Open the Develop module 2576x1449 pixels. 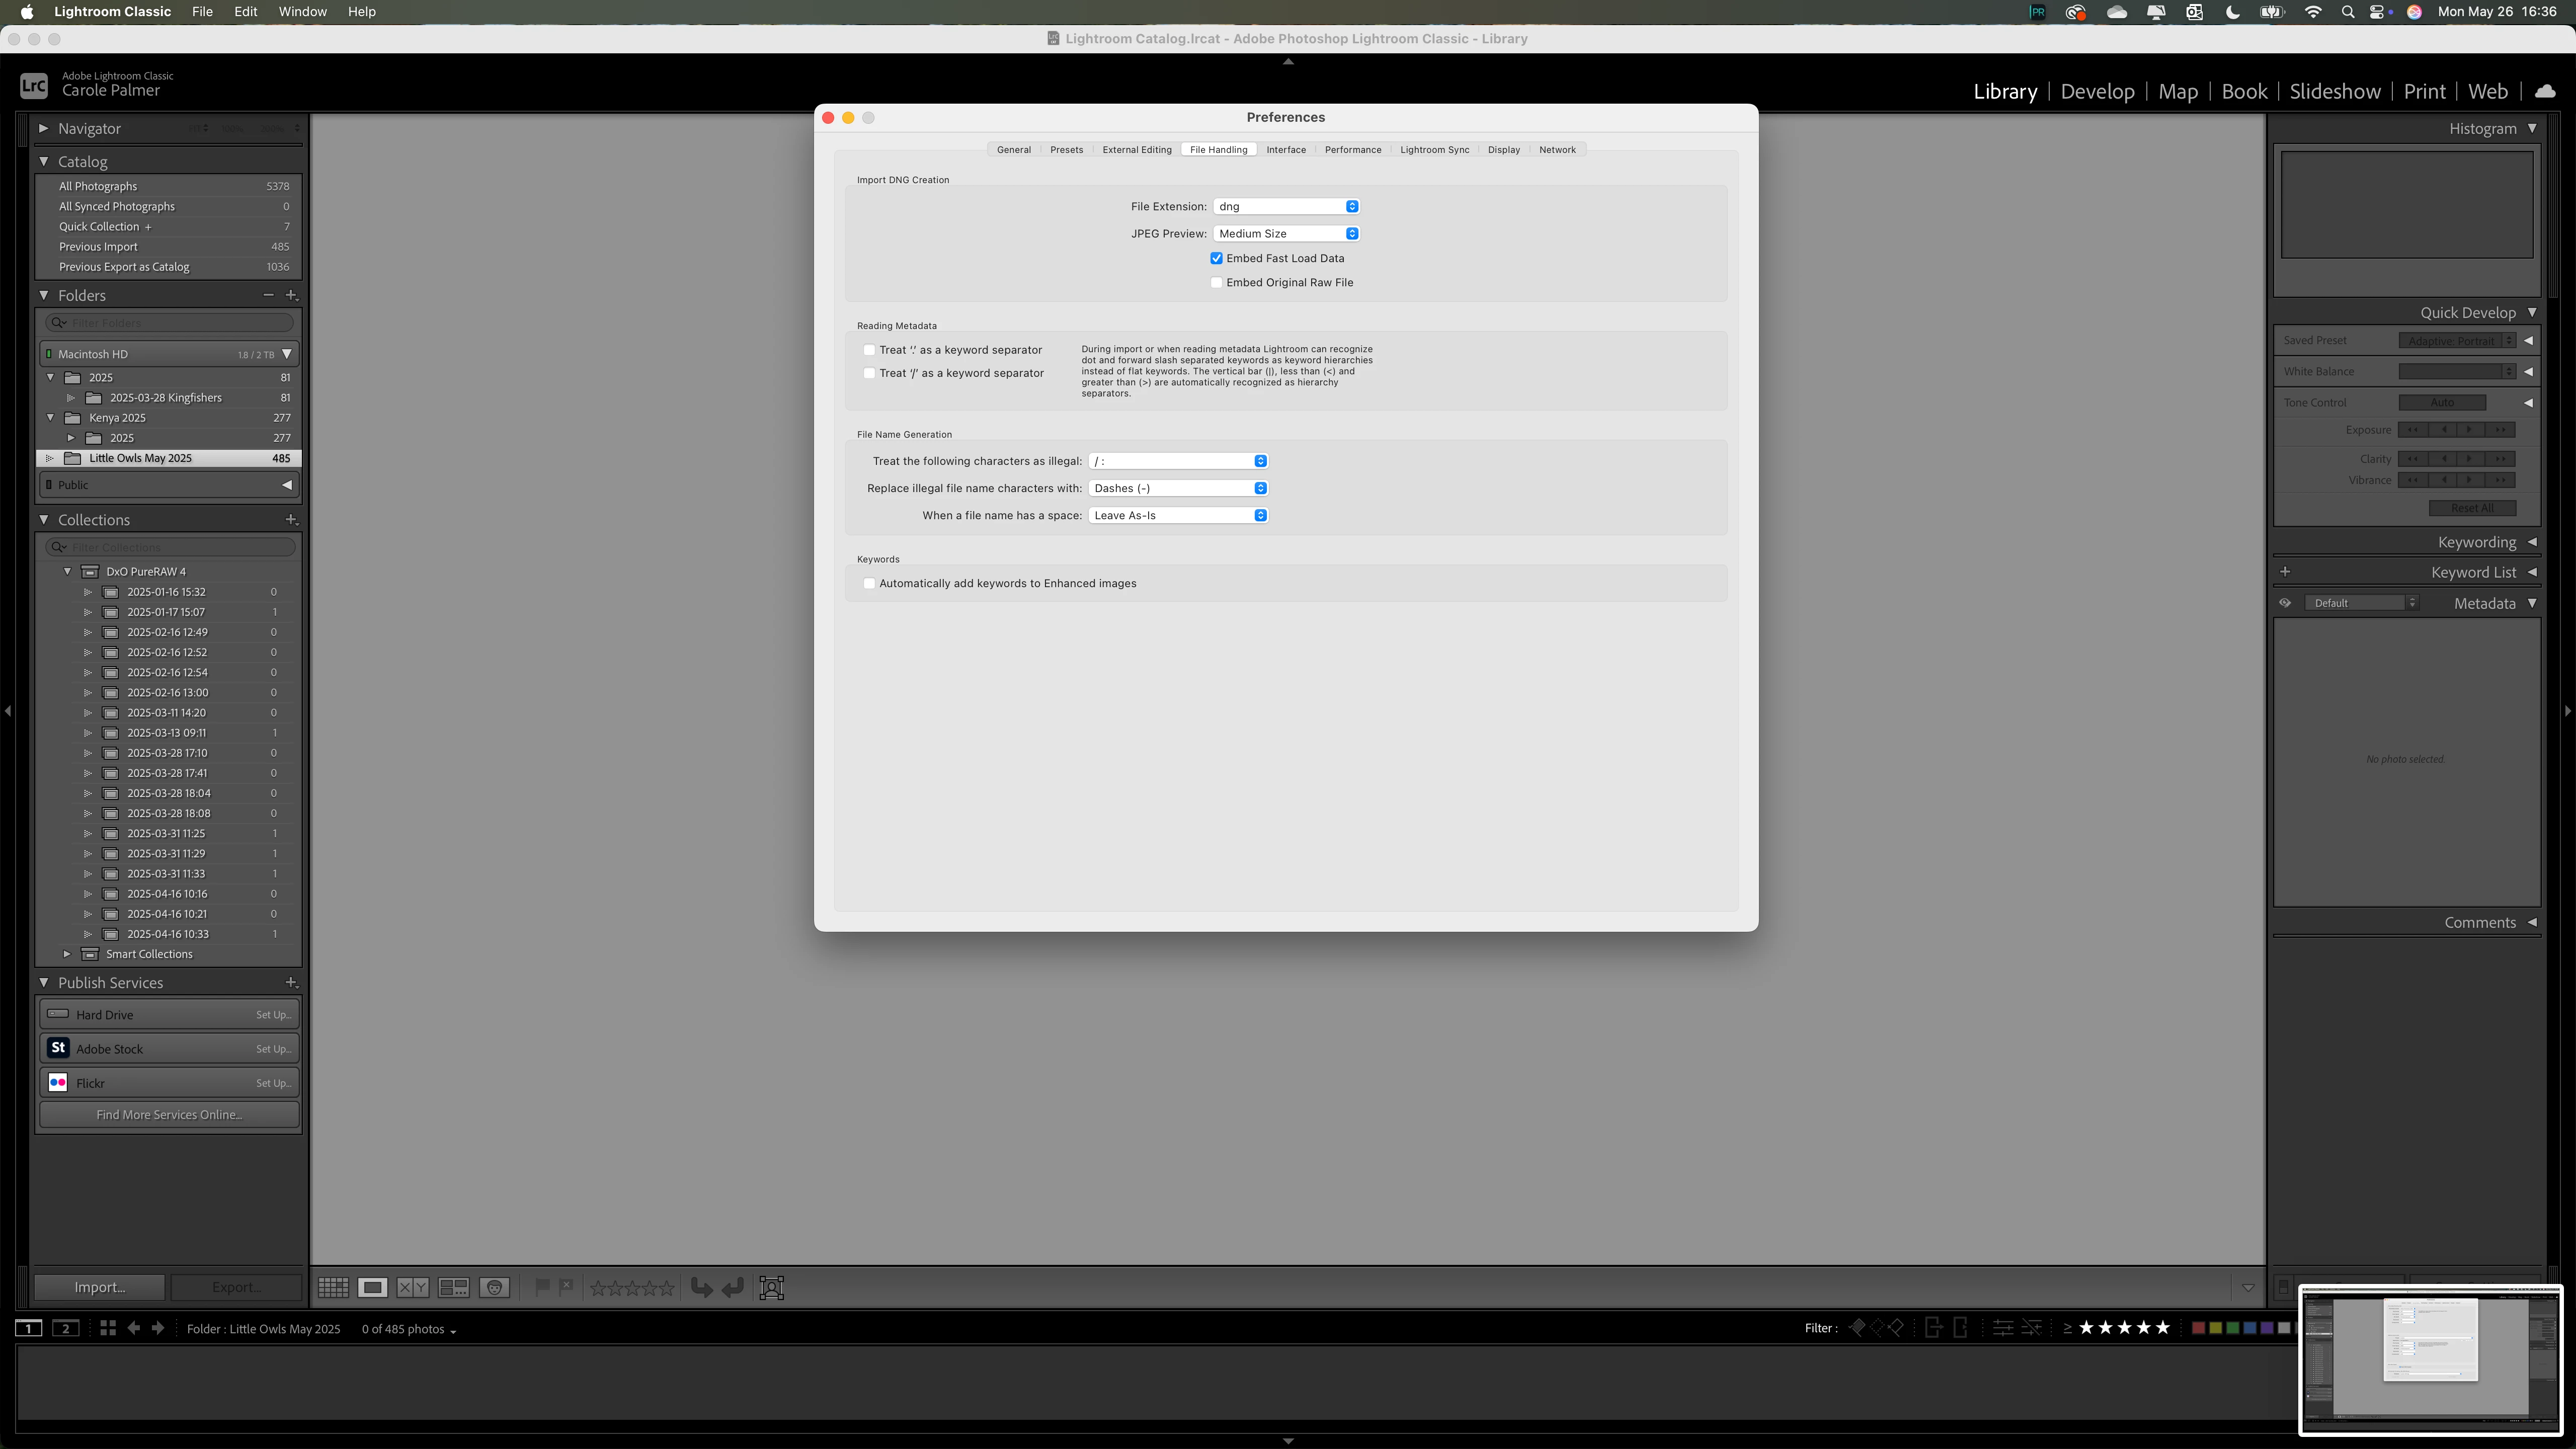2097,91
